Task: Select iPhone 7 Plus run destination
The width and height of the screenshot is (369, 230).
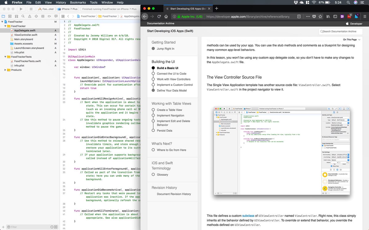Action: coord(67,9)
